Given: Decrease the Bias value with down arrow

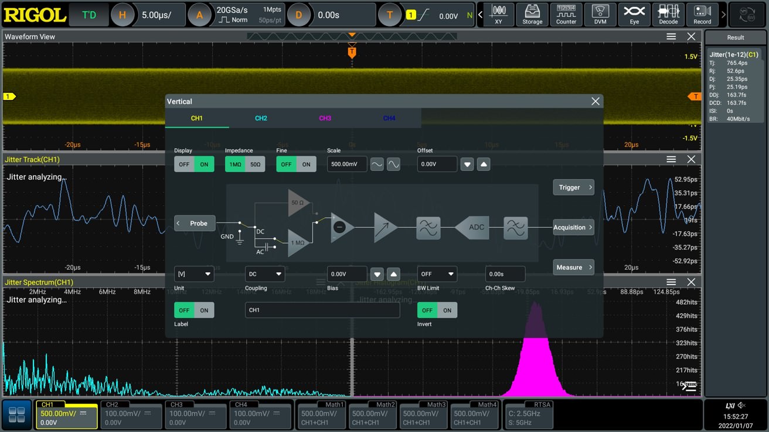Looking at the screenshot, I should [x=377, y=274].
